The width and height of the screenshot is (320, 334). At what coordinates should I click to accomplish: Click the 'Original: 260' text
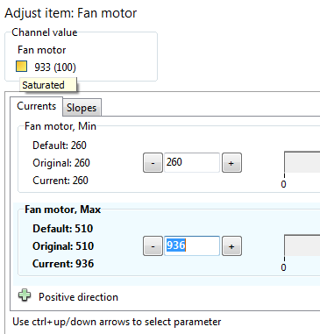(61, 163)
